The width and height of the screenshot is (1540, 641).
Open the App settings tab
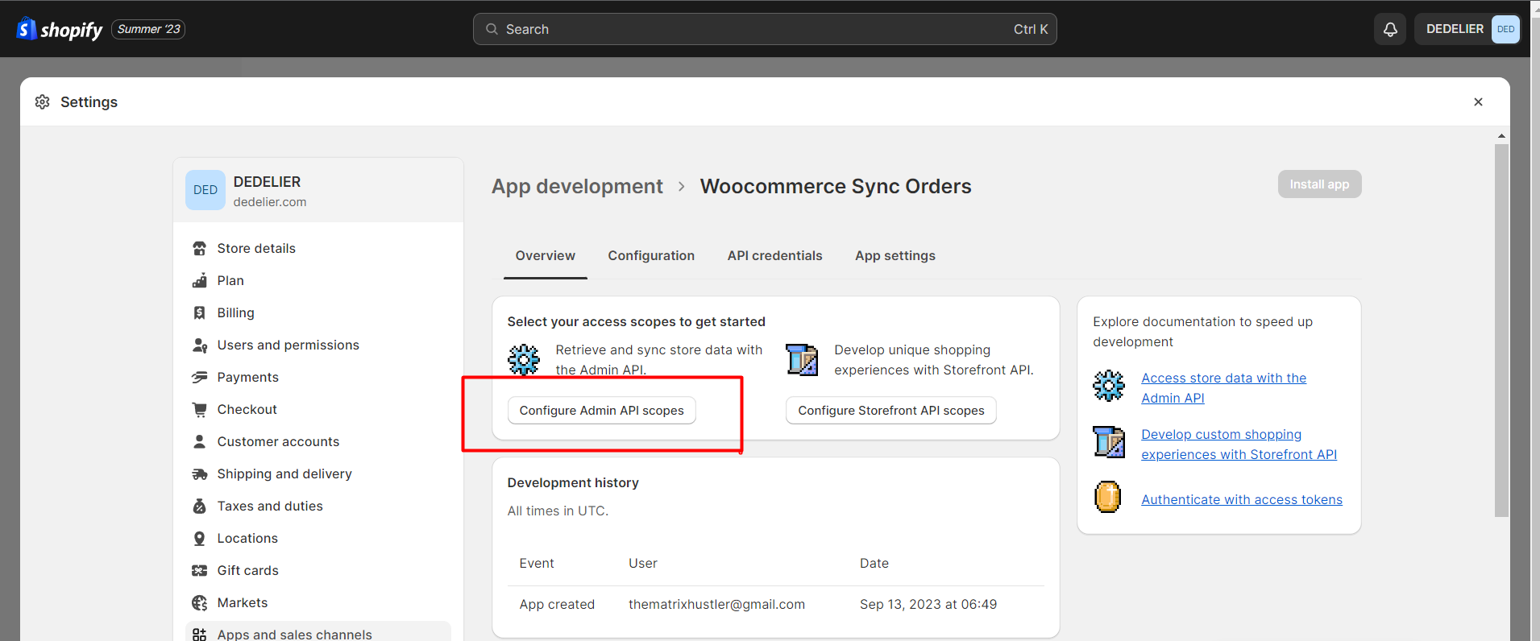895,255
